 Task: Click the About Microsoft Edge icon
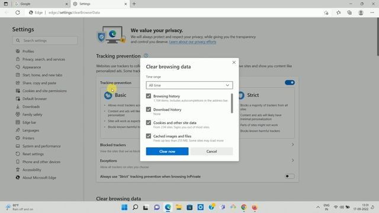point(18,177)
